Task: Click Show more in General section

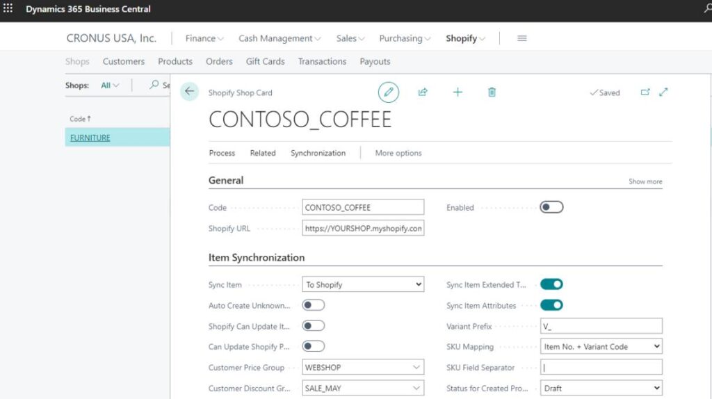Action: coord(645,181)
